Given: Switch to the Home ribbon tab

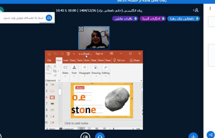Looking at the screenshot, I should click(59, 60).
